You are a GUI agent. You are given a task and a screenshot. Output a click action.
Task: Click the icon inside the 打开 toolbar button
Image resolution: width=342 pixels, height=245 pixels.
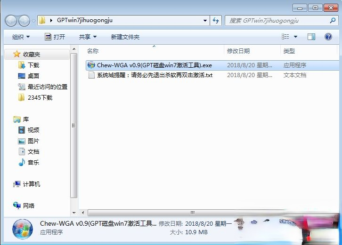pyautogui.click(x=48, y=37)
